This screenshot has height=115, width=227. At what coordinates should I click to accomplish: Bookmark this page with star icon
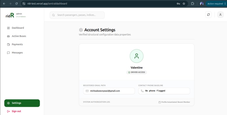coord(184,4)
